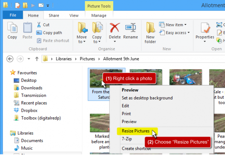Image resolution: width=225 pixels, height=155 pixels.
Task: Expand chevron after Pictures in address bar
Action: click(99, 59)
